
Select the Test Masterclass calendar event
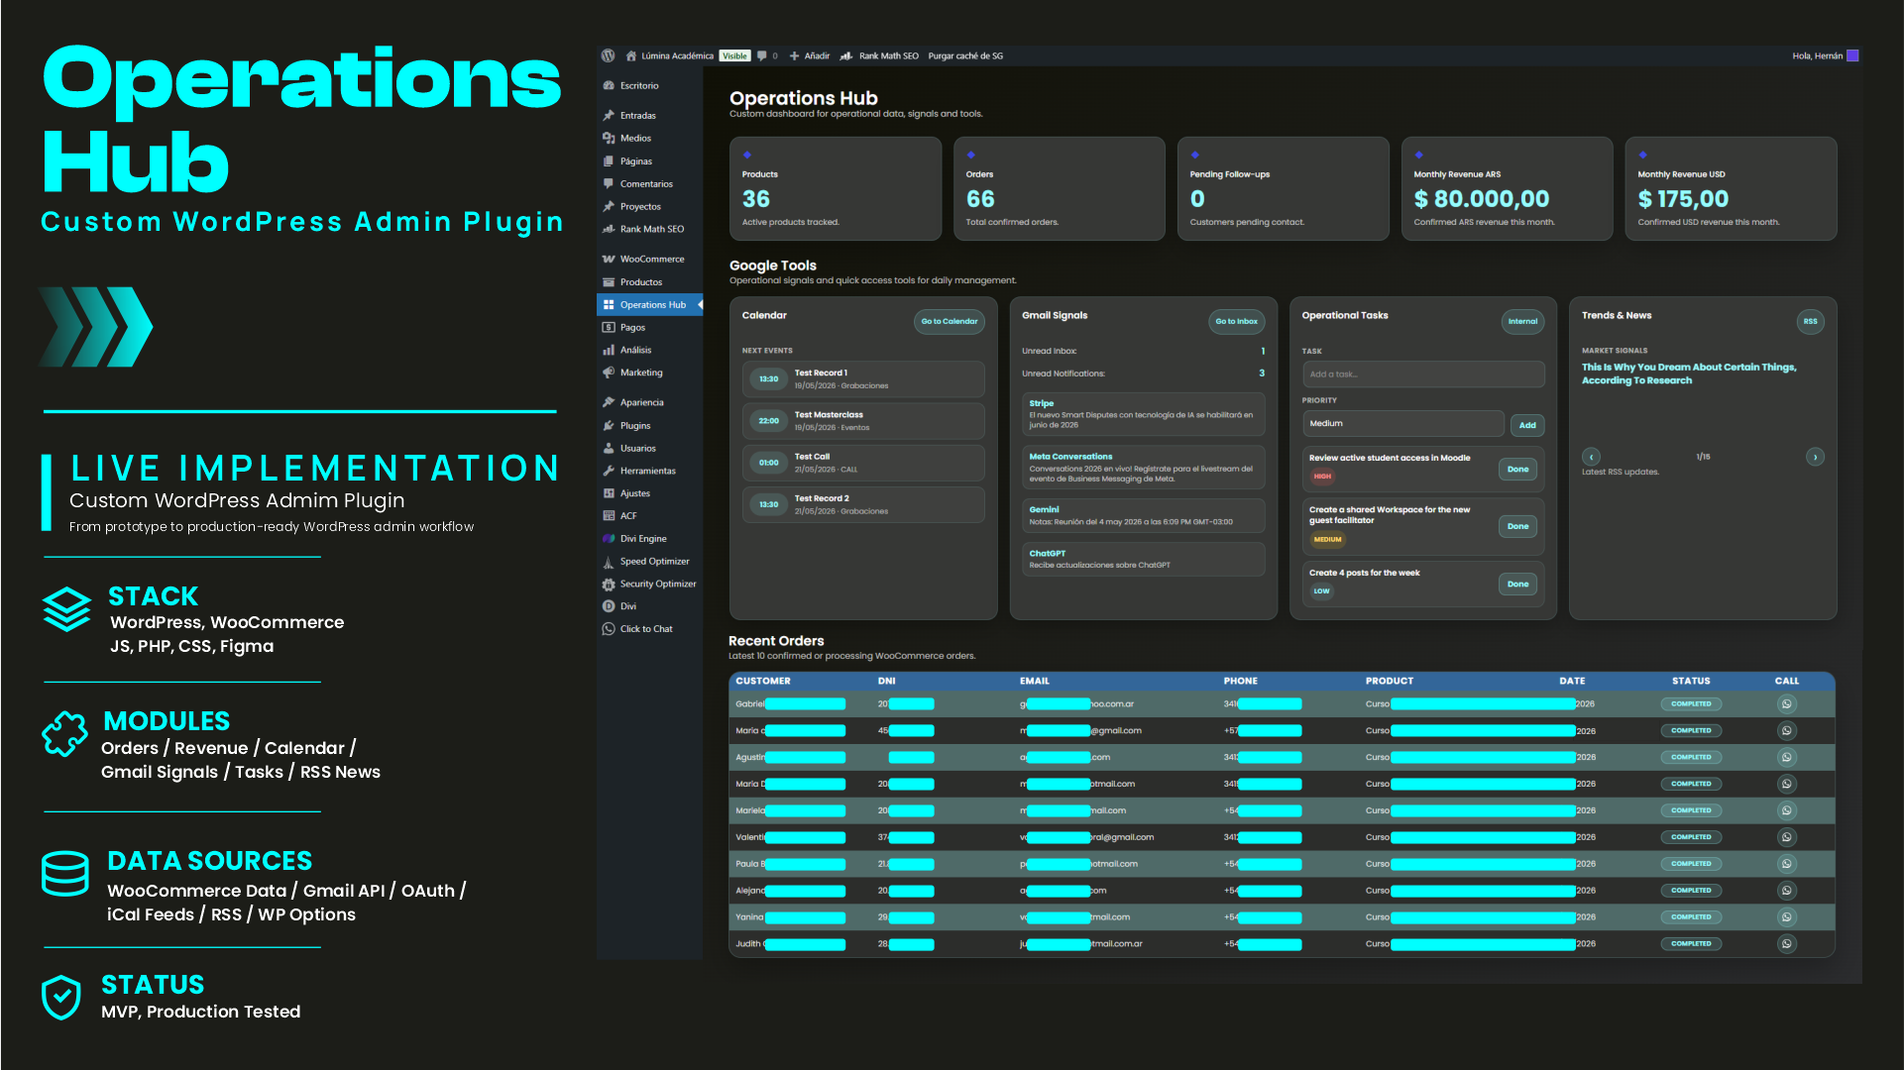click(863, 421)
